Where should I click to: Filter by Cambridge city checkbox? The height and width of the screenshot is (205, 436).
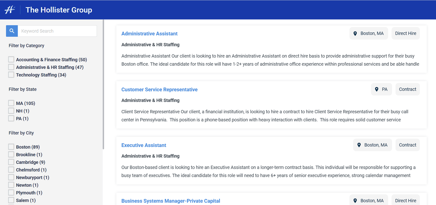coord(11,162)
